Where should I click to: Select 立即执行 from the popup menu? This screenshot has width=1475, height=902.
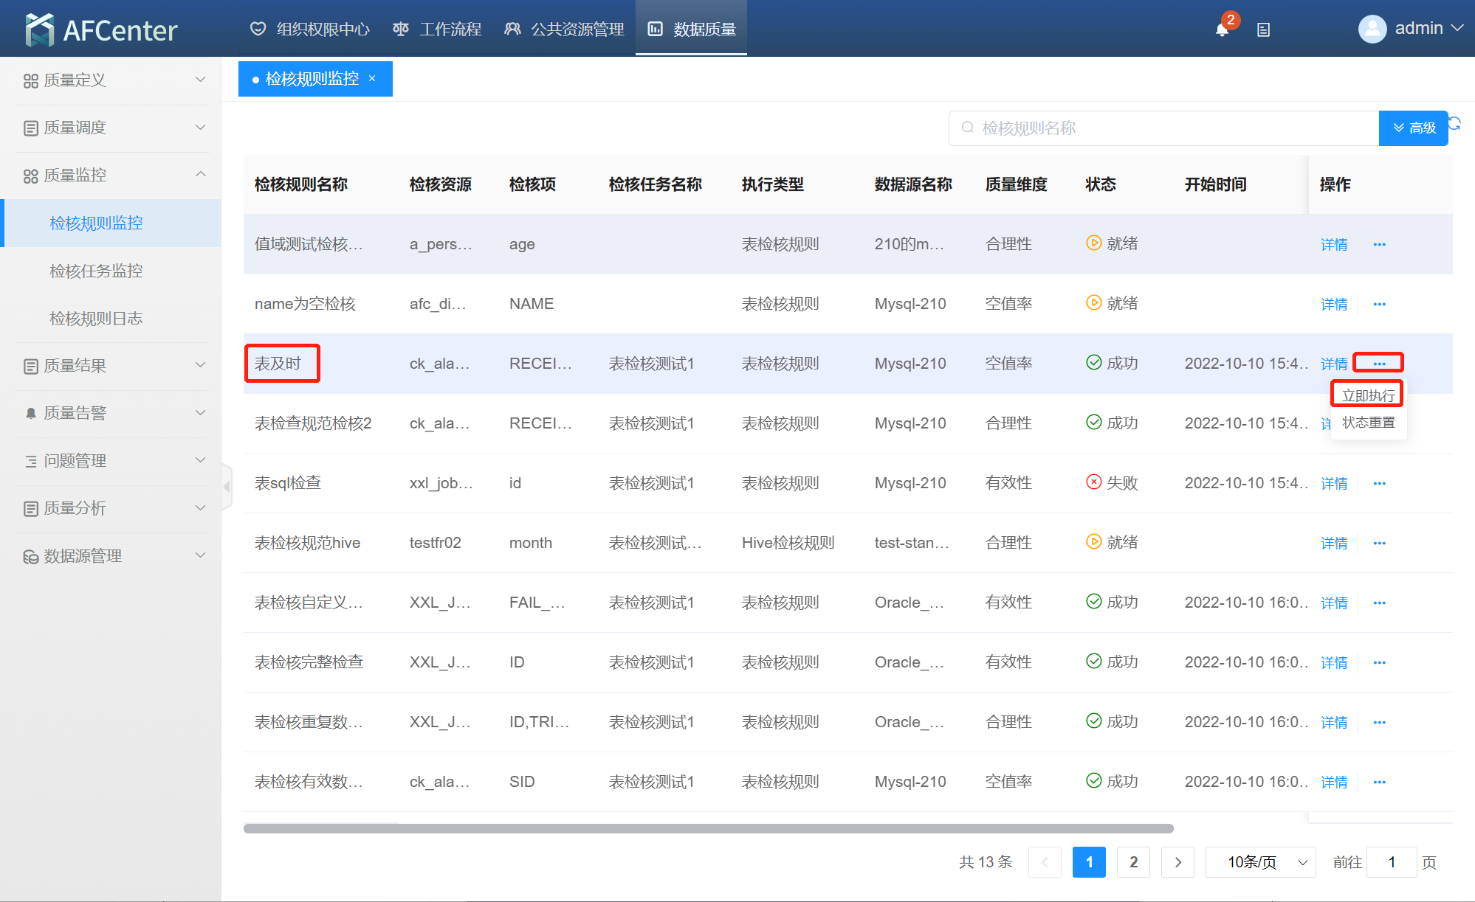[1368, 395]
